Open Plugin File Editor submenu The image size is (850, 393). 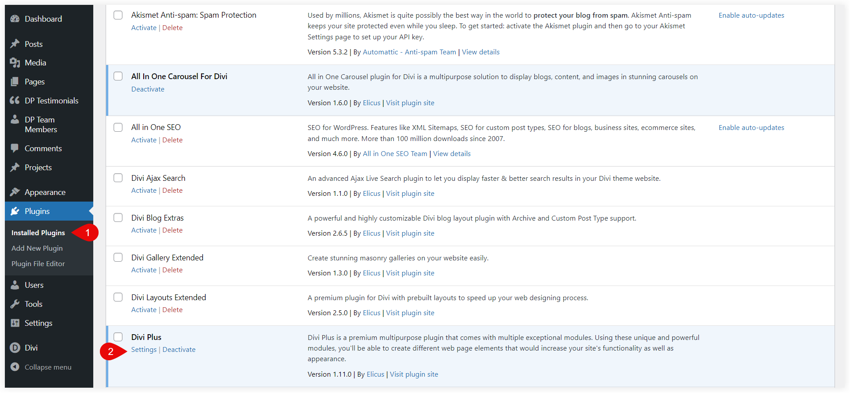click(38, 263)
